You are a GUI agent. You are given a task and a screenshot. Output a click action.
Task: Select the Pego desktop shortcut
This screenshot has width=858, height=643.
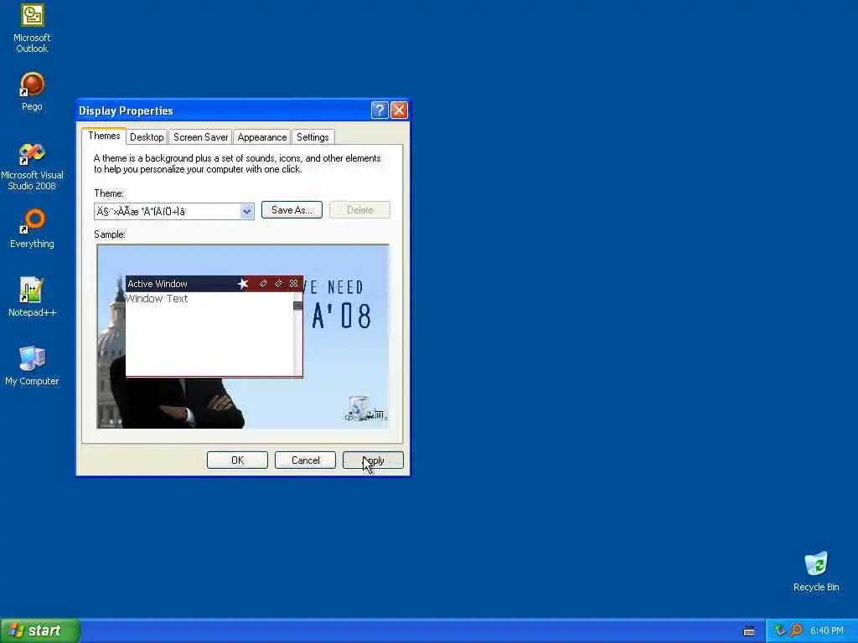tap(32, 91)
